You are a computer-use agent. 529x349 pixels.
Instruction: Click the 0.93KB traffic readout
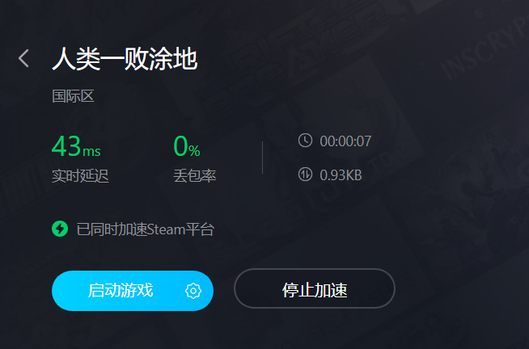point(341,175)
